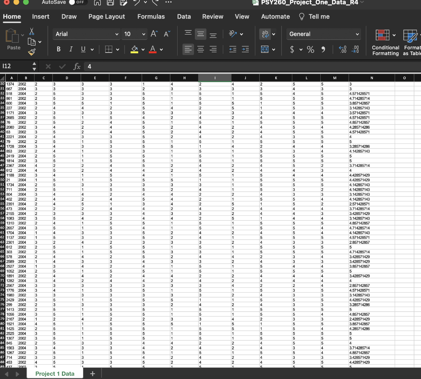
Task: Add a new sheet with plus button
Action: (93, 374)
